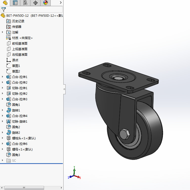
Task: Open the DisplayManager appearance tab
Action: coord(45,3)
